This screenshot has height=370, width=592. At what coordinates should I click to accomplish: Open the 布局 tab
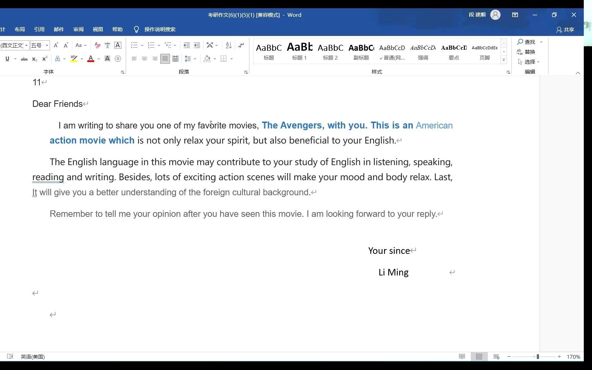click(20, 29)
